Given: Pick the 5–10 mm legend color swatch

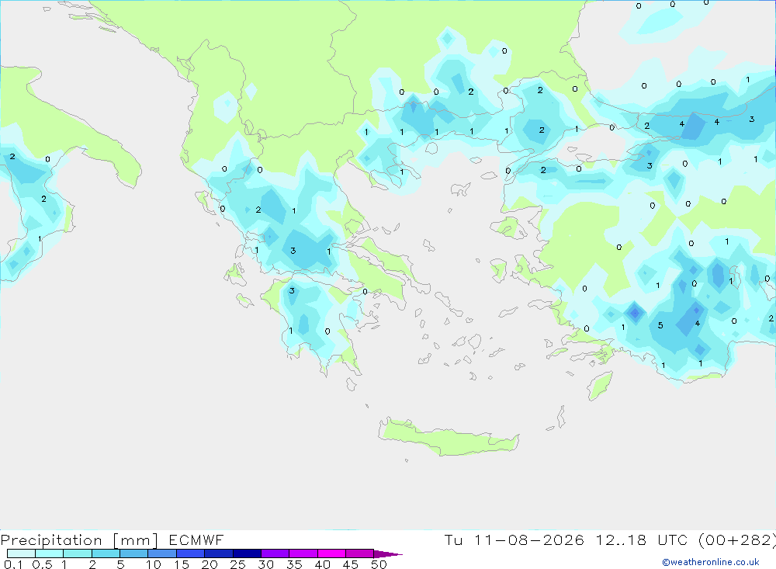Looking at the screenshot, I should click(x=133, y=553).
